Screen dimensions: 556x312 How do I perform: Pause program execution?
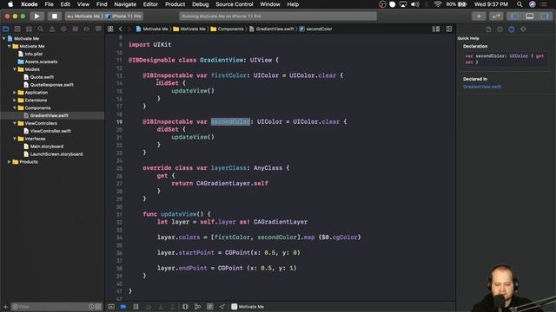pyautogui.click(x=136, y=307)
